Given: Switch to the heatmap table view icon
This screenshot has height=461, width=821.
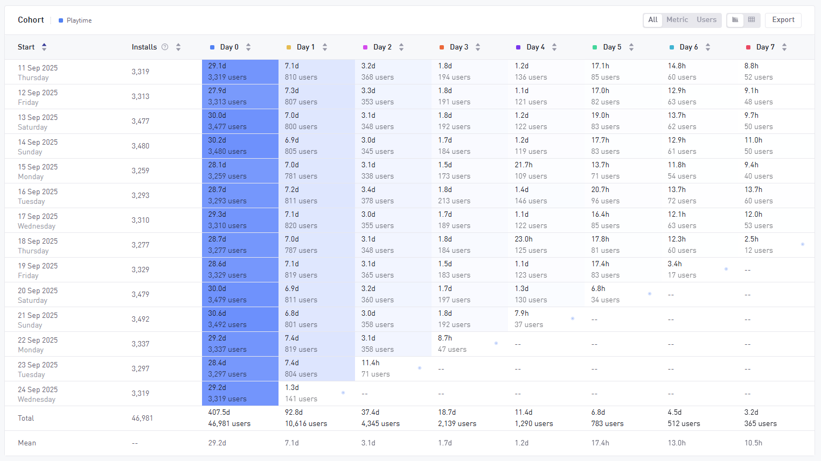Looking at the screenshot, I should (735, 20).
